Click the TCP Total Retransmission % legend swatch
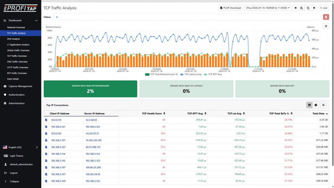 click(x=147, y=74)
